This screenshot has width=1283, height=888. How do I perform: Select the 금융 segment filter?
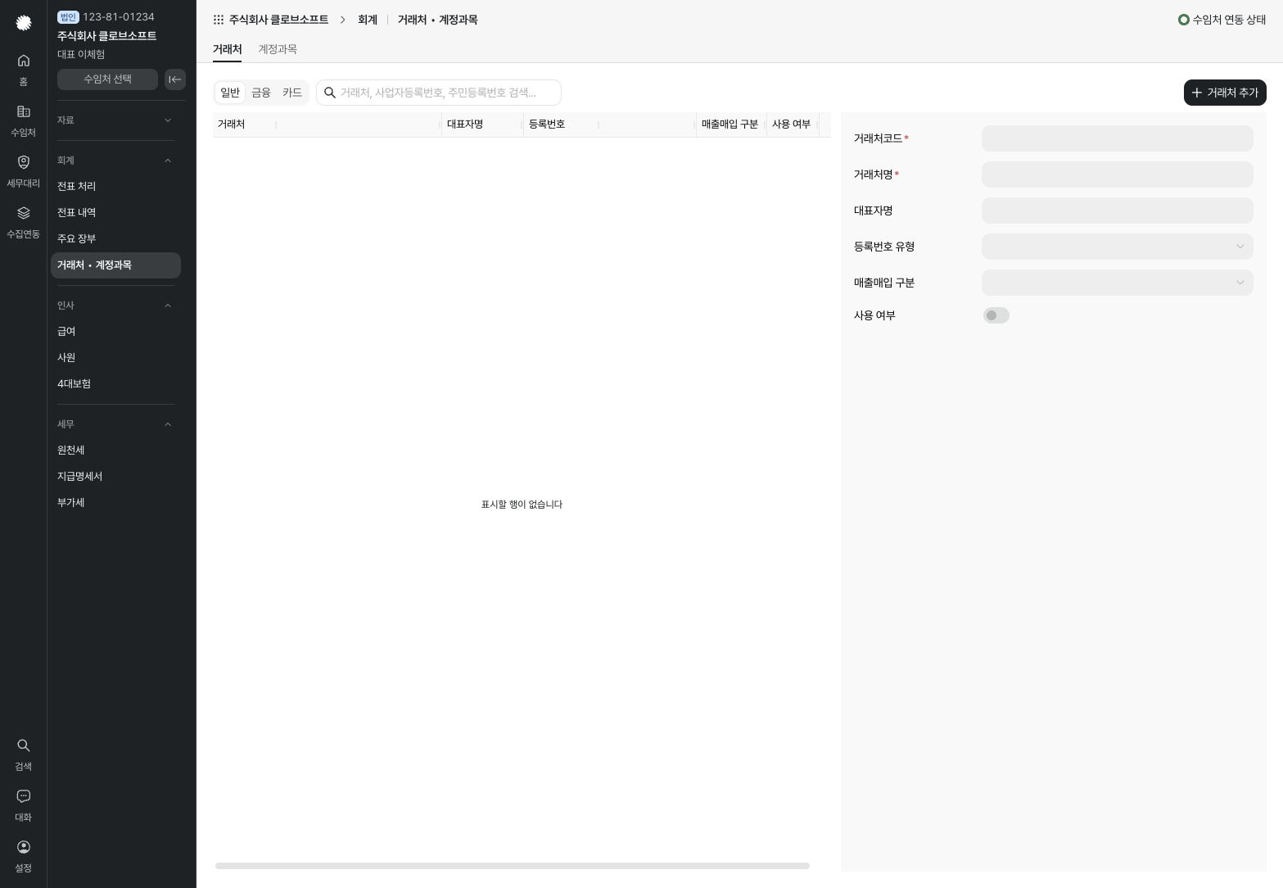261,93
